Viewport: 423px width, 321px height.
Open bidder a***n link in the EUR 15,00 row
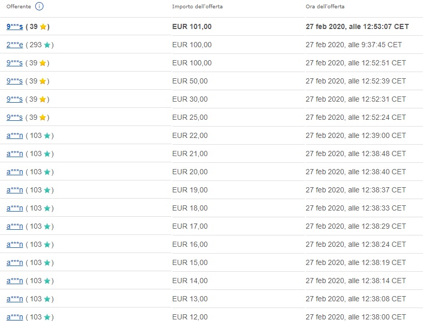click(x=14, y=262)
